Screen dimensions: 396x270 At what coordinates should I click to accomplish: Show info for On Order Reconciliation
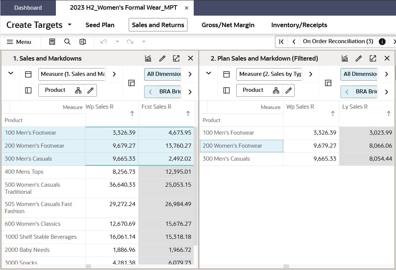coord(382,42)
